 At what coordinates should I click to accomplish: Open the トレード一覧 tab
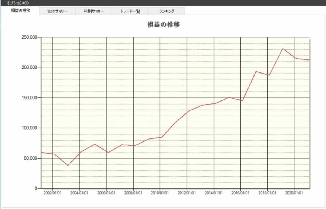click(130, 11)
